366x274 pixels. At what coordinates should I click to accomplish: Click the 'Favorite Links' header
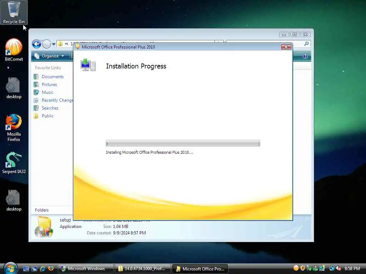48,67
